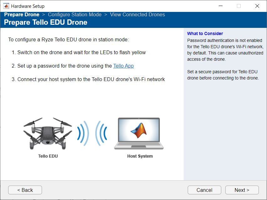Click the right Wi-Fi signal graphic

point(101,133)
